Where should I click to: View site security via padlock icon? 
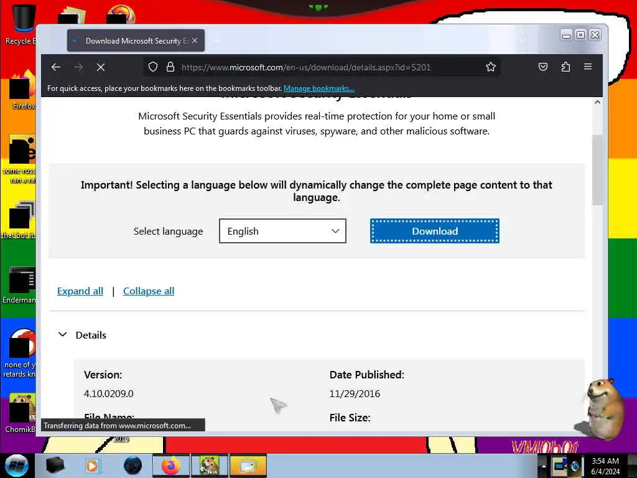(170, 67)
